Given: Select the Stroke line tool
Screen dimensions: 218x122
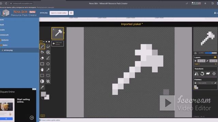Looking at the screenshot, I should pos(48,58).
